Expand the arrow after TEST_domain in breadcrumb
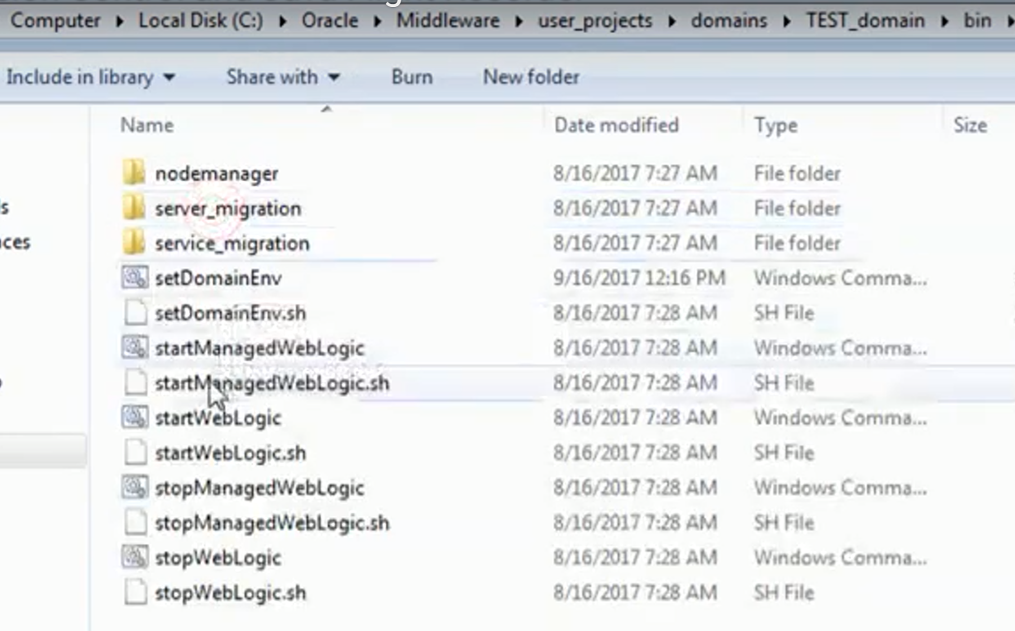This screenshot has width=1015, height=631. coord(944,21)
